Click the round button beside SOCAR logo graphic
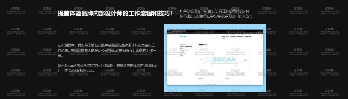 [x=245, y=60]
